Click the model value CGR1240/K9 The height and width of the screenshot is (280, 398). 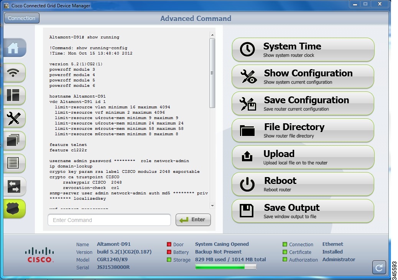pos(112,260)
